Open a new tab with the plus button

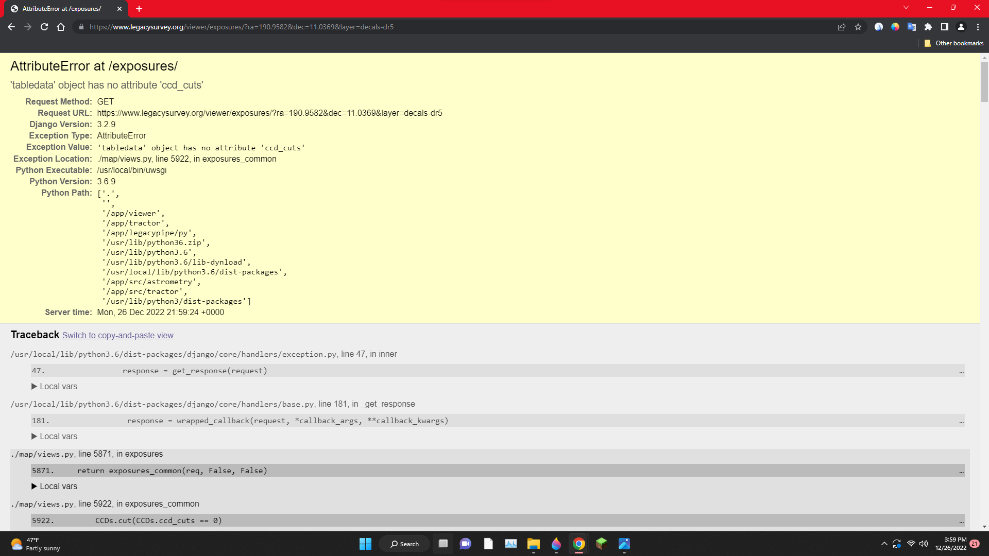[139, 9]
